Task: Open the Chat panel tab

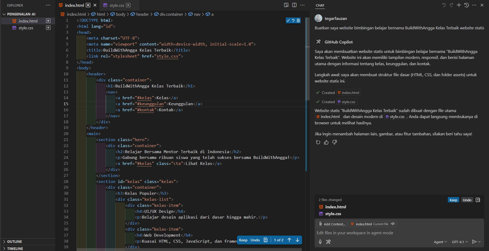Action: [320, 5]
